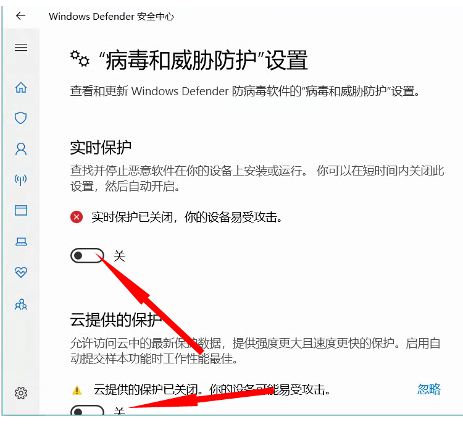Image resolution: width=463 pixels, height=432 pixels.
Task: Open Account protection person icon
Action: (21, 149)
